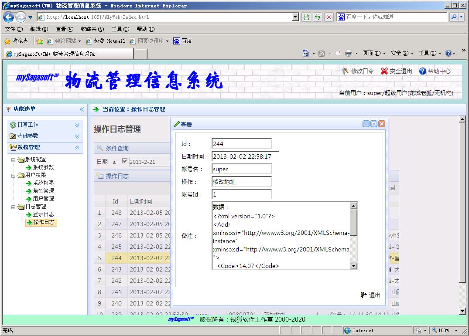Click the Internet zone globe icon in status bar
Screen dimensions: 469x336
[347, 330]
